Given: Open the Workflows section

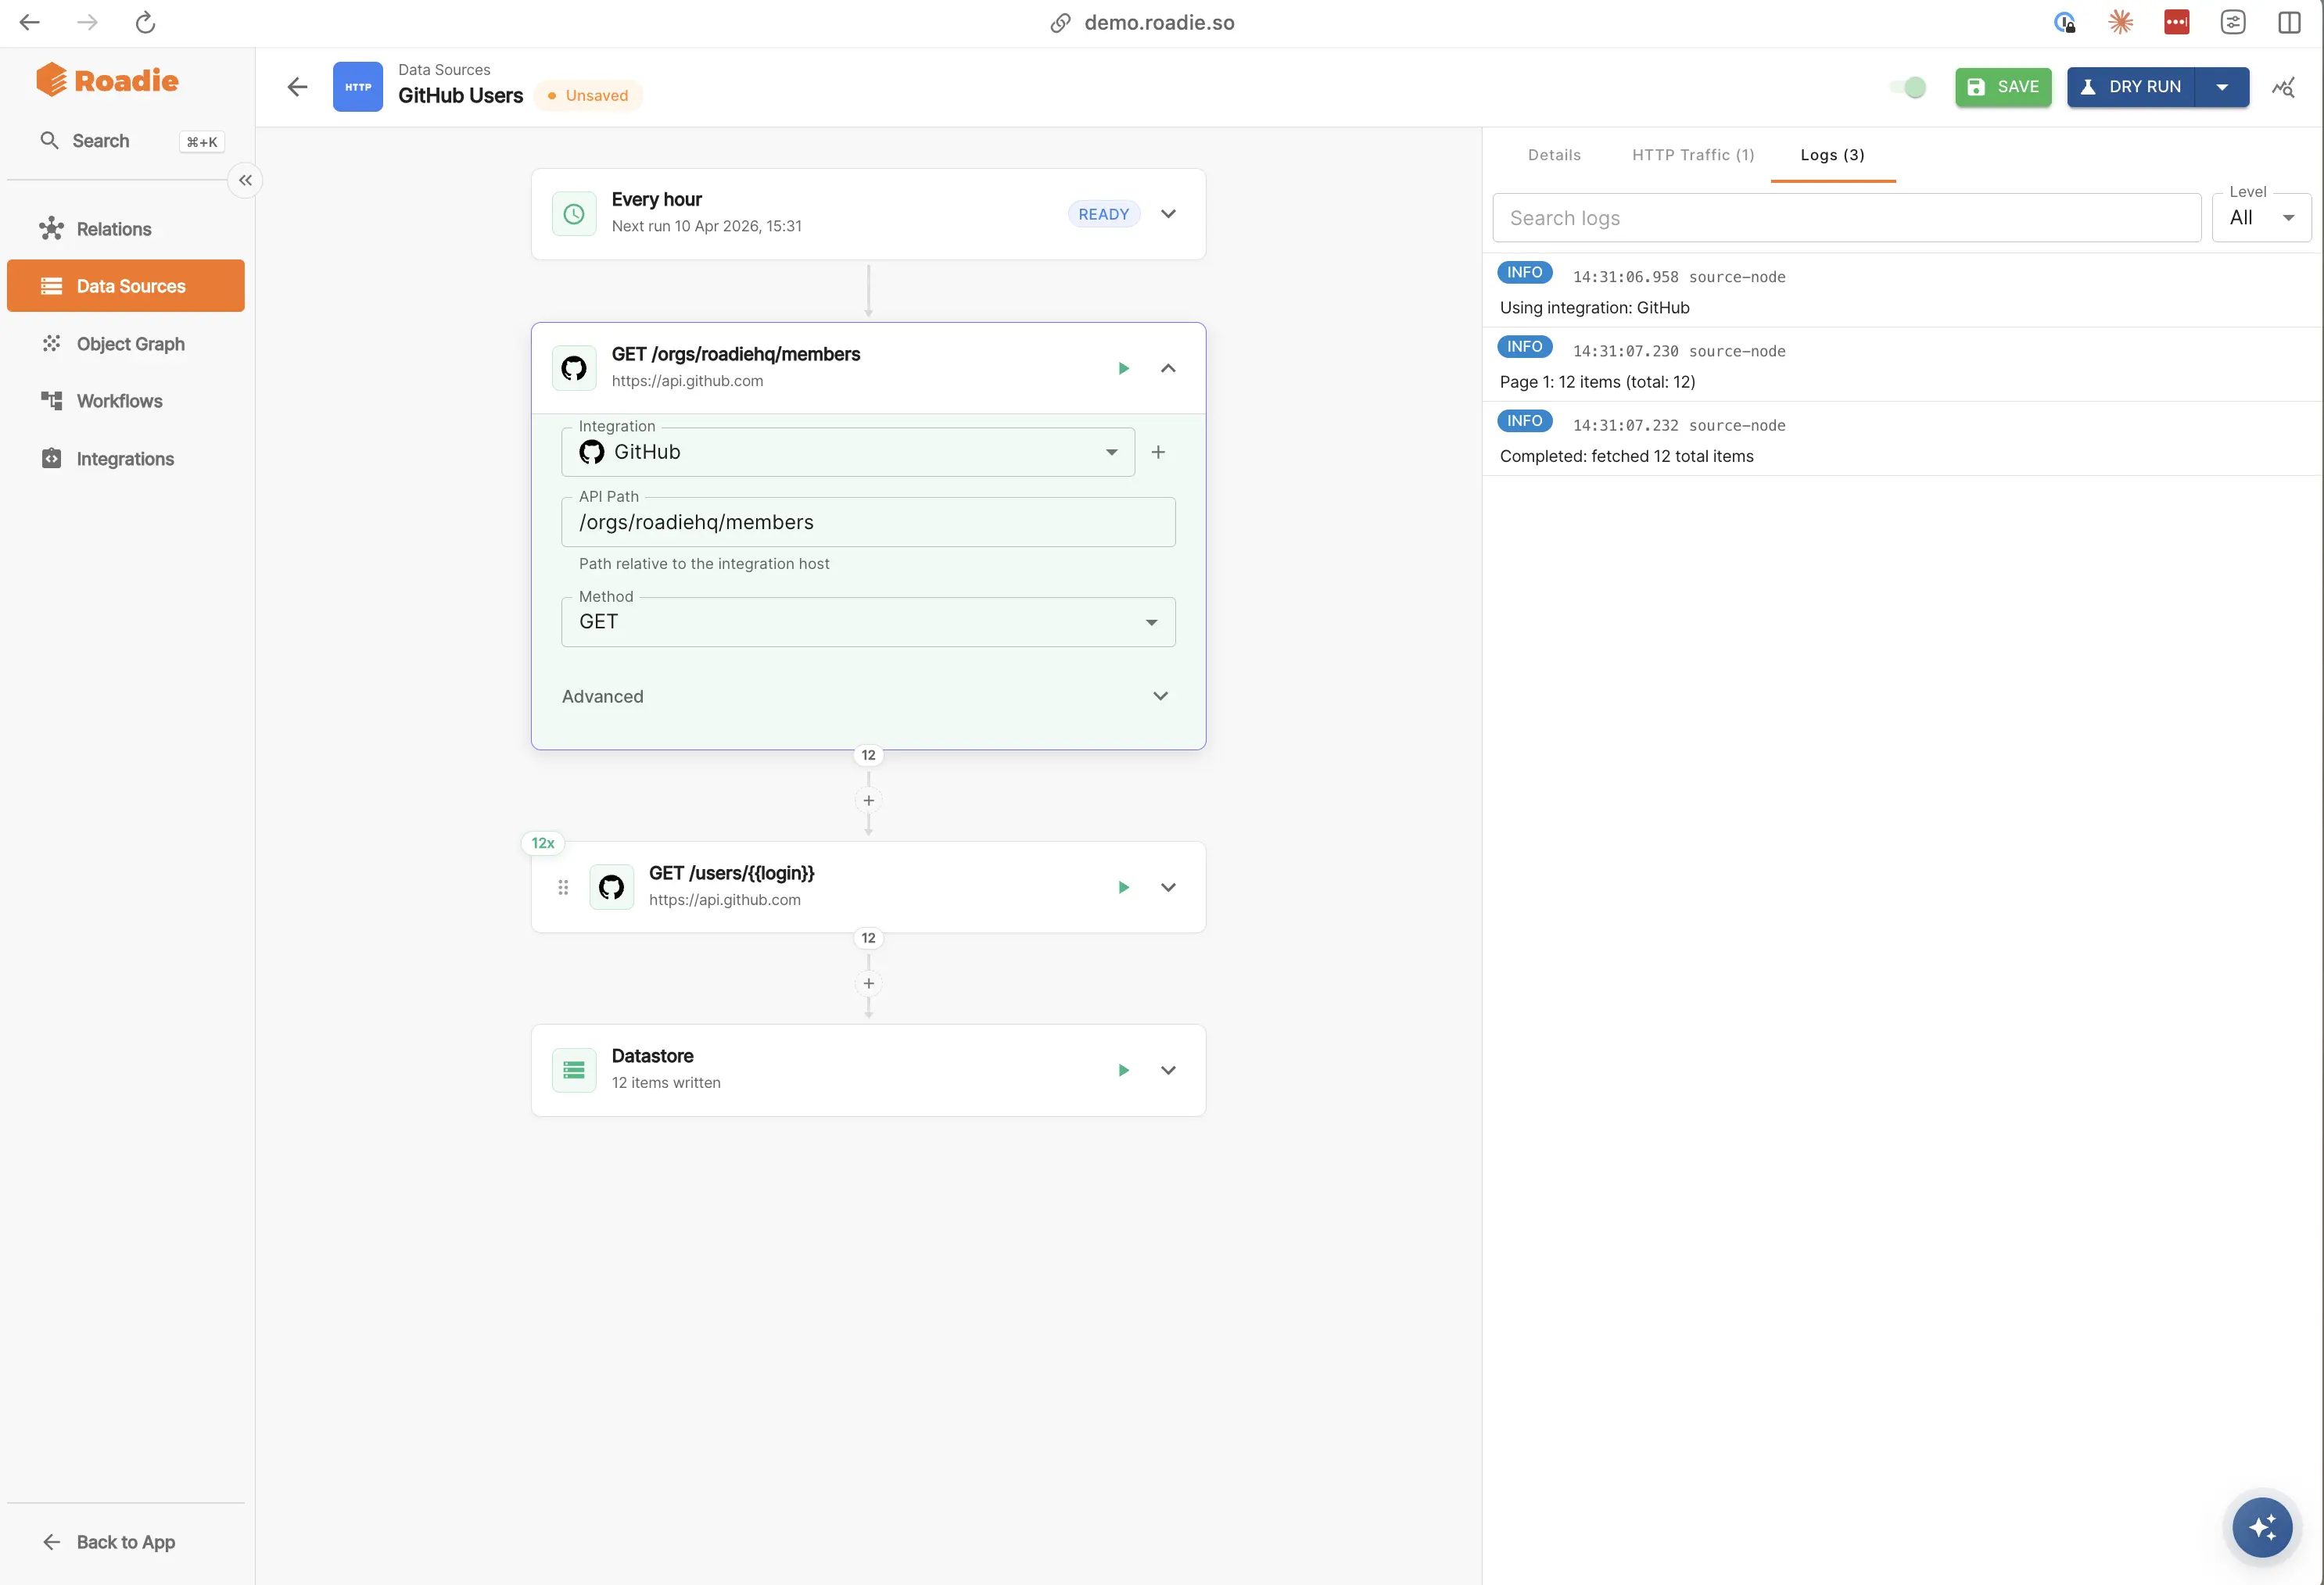Looking at the screenshot, I should coord(119,401).
